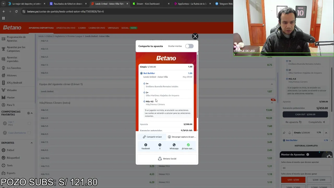Share the bet via Whatsapp
This screenshot has width=334, height=188.
pyautogui.click(x=174, y=146)
